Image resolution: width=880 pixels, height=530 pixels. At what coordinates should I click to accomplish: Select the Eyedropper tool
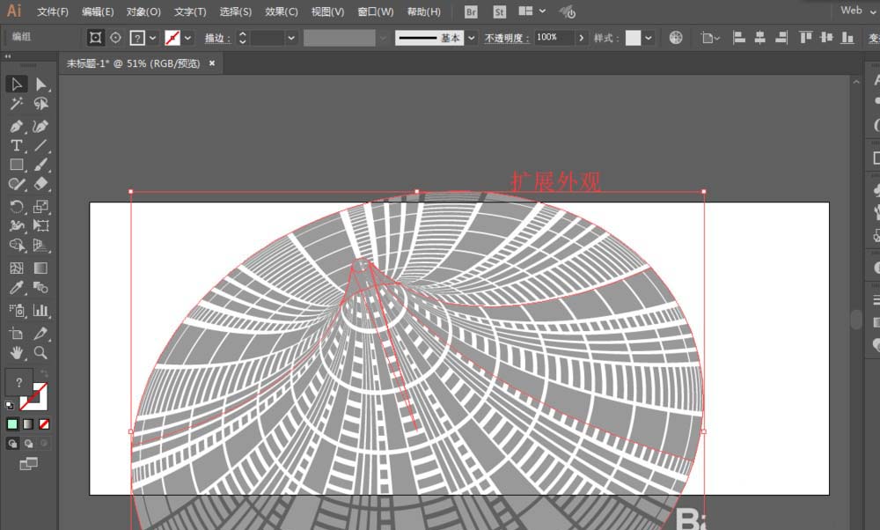point(16,288)
